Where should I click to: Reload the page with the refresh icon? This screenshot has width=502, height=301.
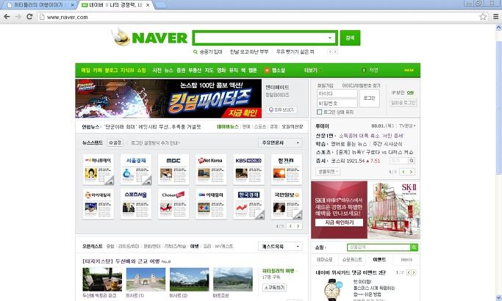(29, 17)
